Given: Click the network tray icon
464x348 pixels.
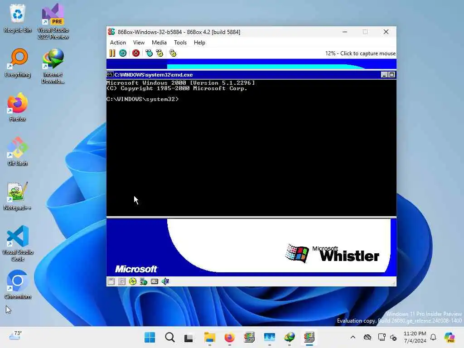Looking at the screenshot, I should pos(382,337).
